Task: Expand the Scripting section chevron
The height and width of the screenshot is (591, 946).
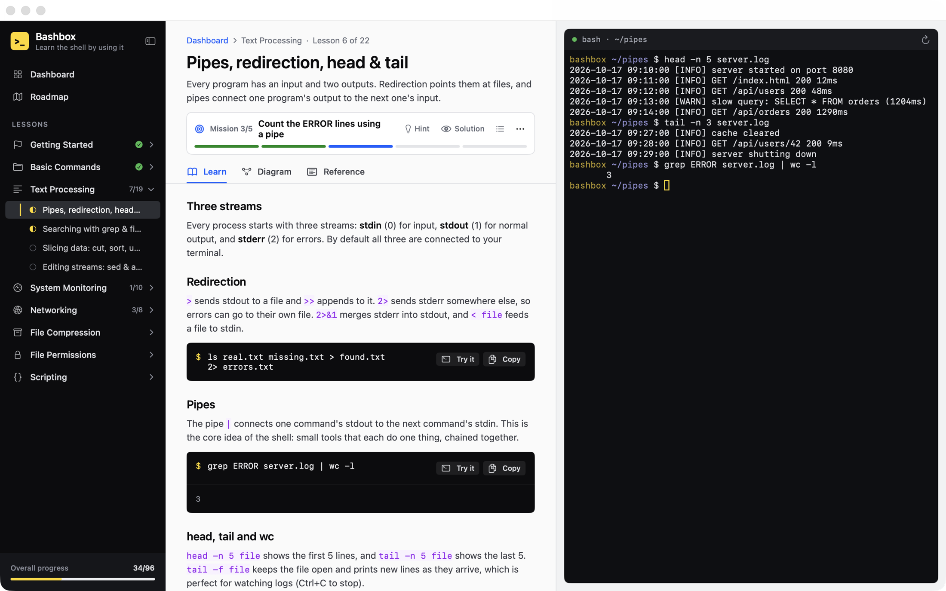Action: coord(151,377)
